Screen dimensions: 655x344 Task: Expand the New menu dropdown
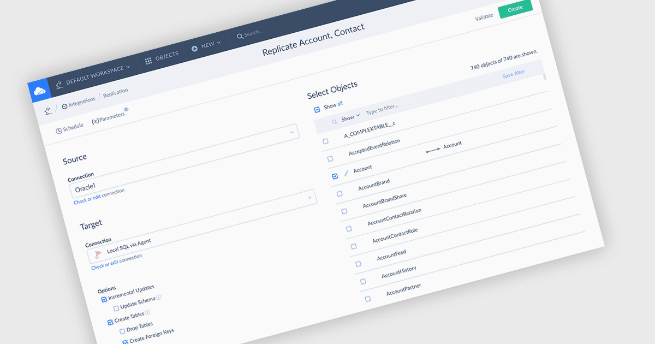[207, 45]
